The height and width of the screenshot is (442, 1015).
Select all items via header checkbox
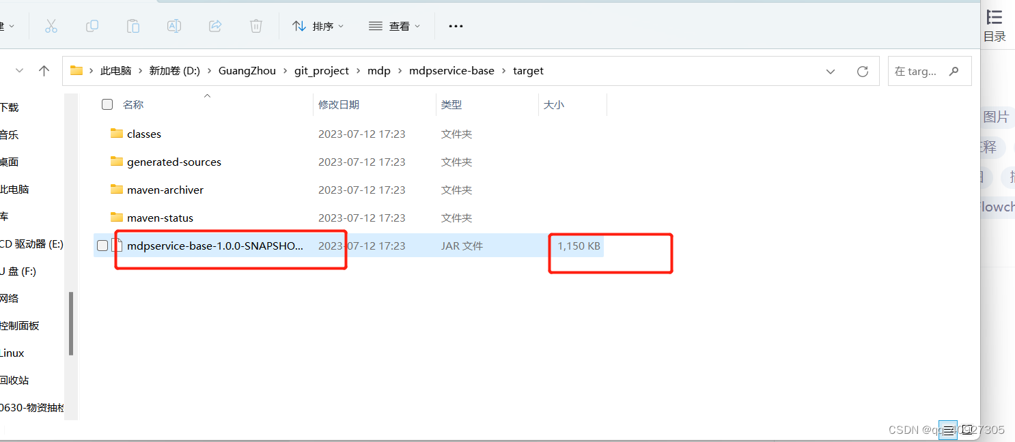[x=107, y=104]
